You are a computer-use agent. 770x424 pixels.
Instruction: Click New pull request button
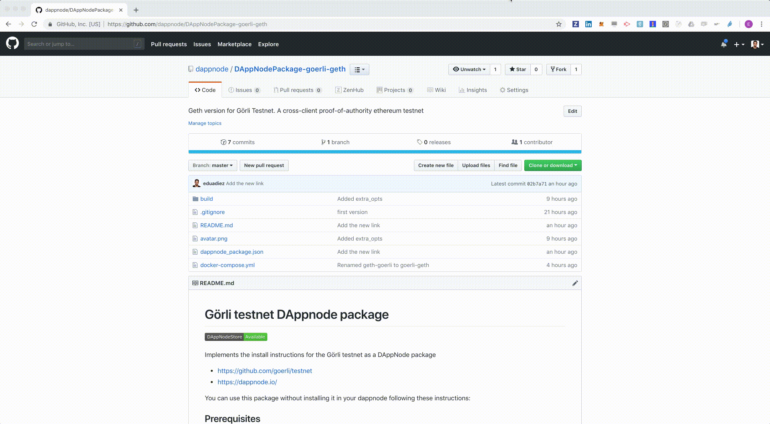pyautogui.click(x=264, y=165)
